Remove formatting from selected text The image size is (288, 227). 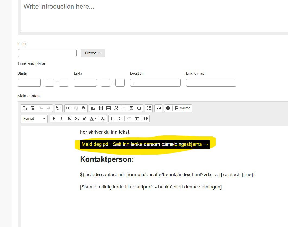103,119
